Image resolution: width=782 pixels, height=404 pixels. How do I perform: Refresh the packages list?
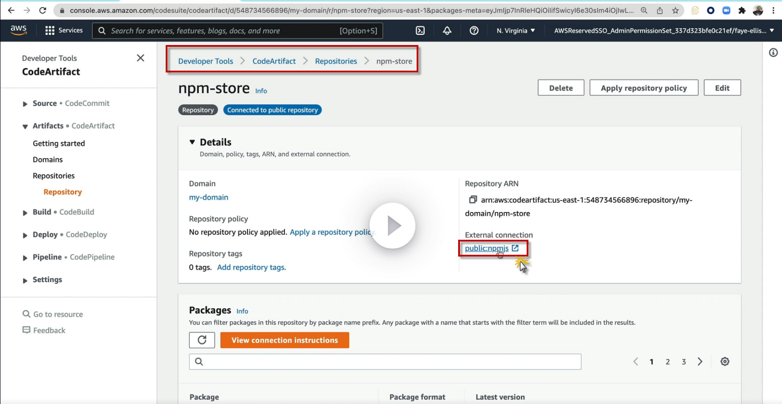[202, 340]
